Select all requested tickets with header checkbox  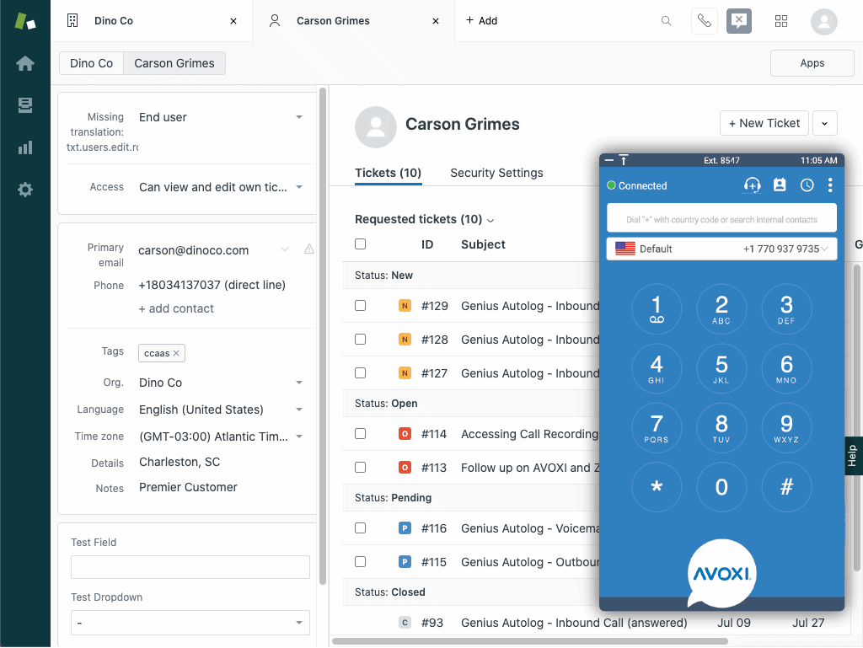click(361, 244)
